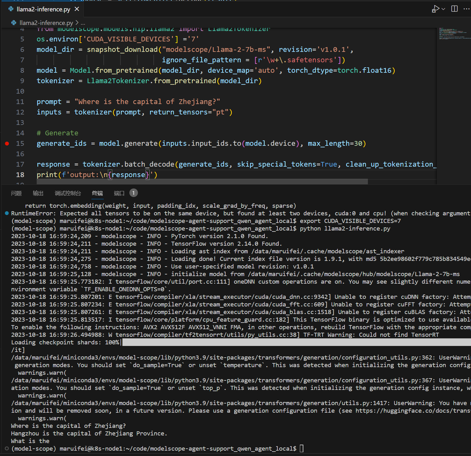This screenshot has width=471, height=456.
Task: Click print statement on line 18
Action: coord(97,175)
